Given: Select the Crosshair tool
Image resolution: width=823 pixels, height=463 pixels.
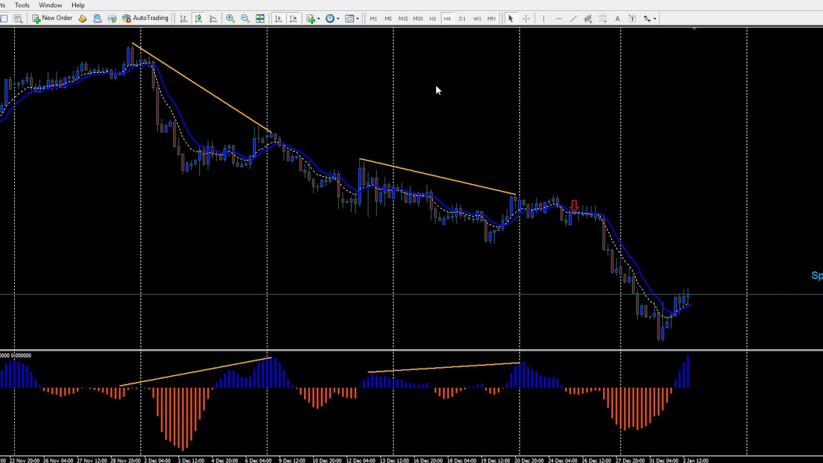Looking at the screenshot, I should click(525, 18).
